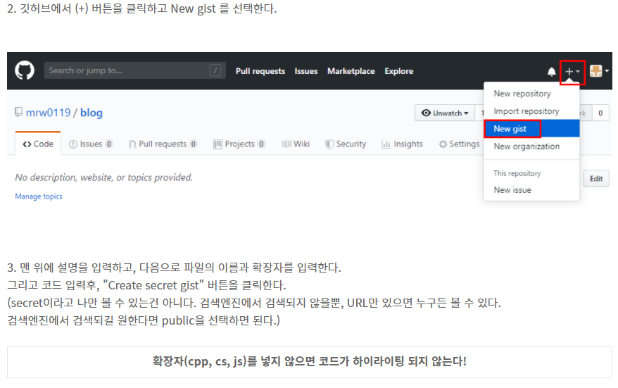Click 'No description, website, or topics provided.' text

(103, 177)
